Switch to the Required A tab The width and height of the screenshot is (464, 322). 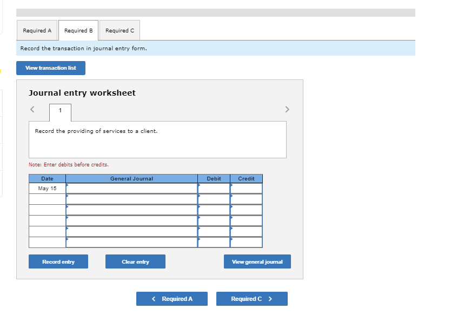pos(37,30)
